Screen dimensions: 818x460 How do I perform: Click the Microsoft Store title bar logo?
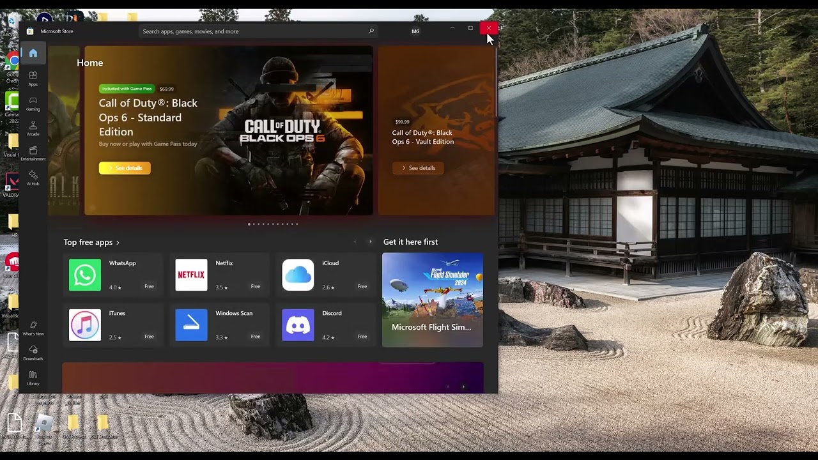point(30,31)
